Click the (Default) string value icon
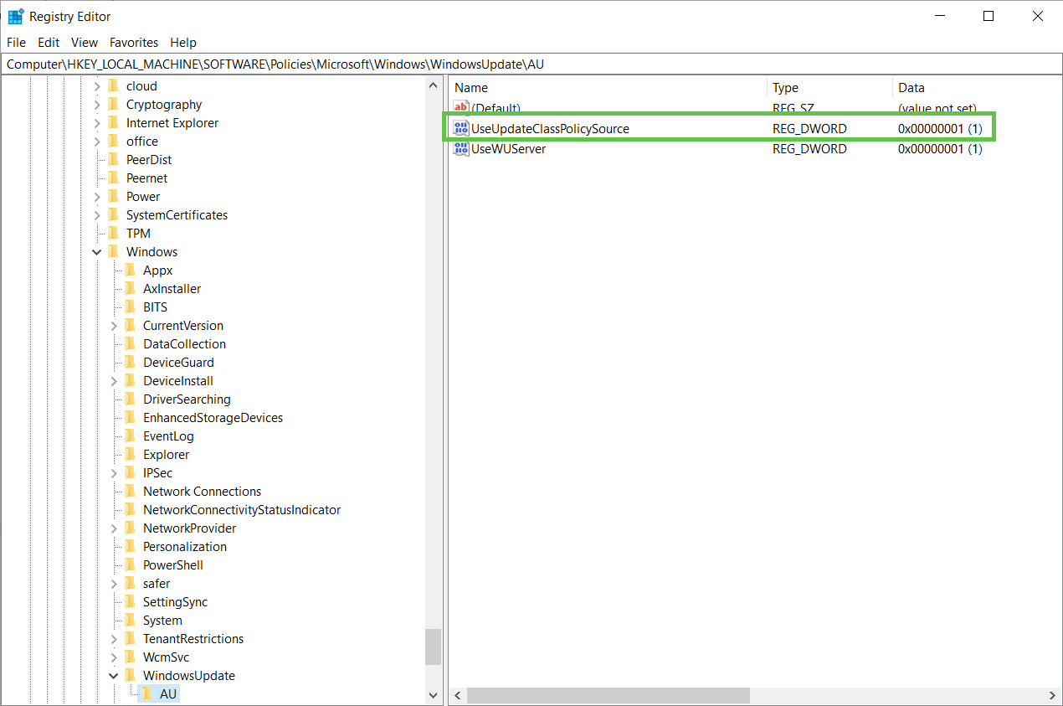 pyautogui.click(x=461, y=108)
